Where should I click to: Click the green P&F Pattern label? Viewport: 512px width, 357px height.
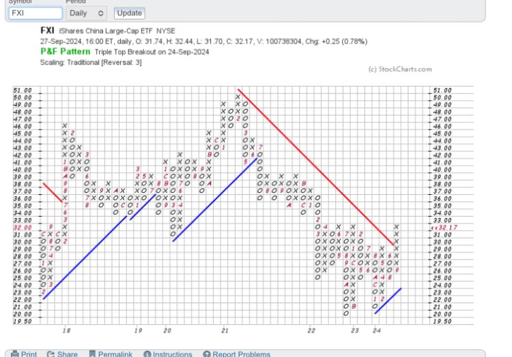[x=66, y=52]
